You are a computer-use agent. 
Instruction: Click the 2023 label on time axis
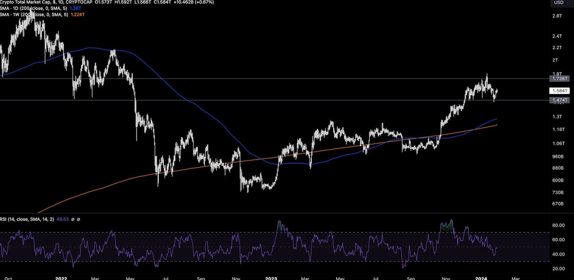(271, 278)
